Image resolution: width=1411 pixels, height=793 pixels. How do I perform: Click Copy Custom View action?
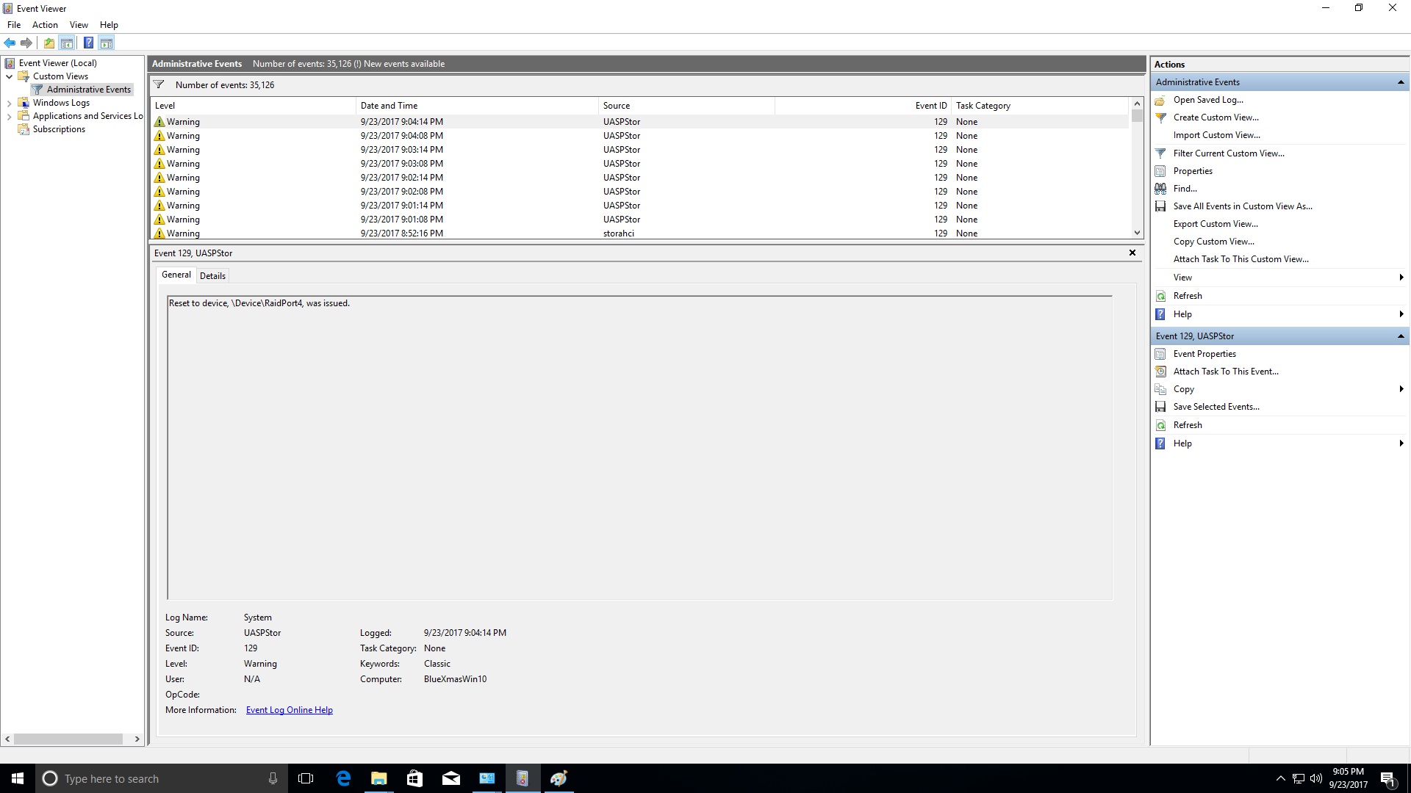pos(1214,242)
